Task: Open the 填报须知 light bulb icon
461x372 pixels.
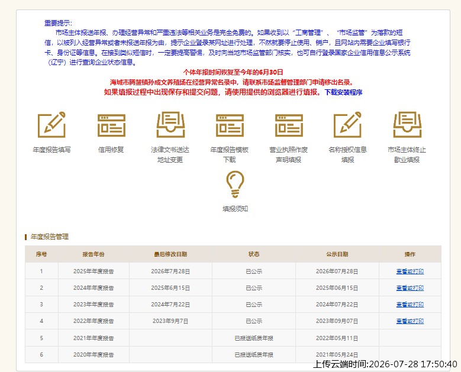Action: 235,185
